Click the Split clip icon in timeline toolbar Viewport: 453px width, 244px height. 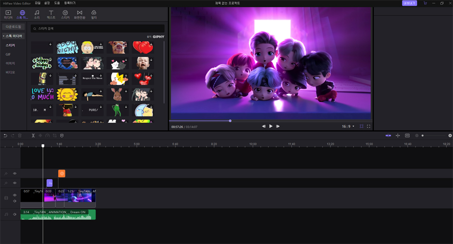pos(33,136)
